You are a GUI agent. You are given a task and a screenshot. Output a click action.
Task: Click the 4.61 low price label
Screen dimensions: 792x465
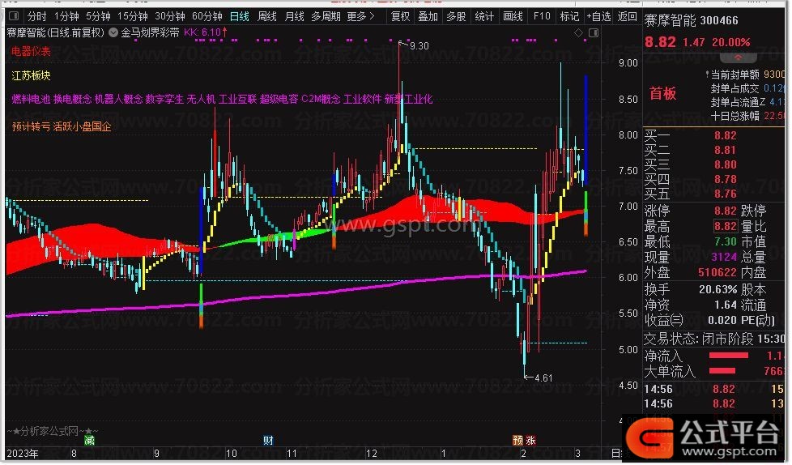pyautogui.click(x=543, y=378)
